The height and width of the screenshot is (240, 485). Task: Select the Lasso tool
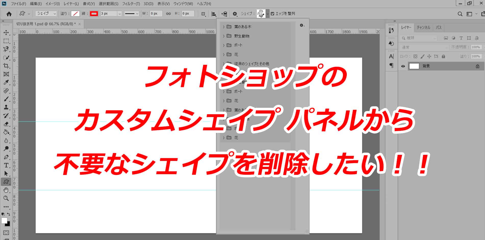pos(6,49)
